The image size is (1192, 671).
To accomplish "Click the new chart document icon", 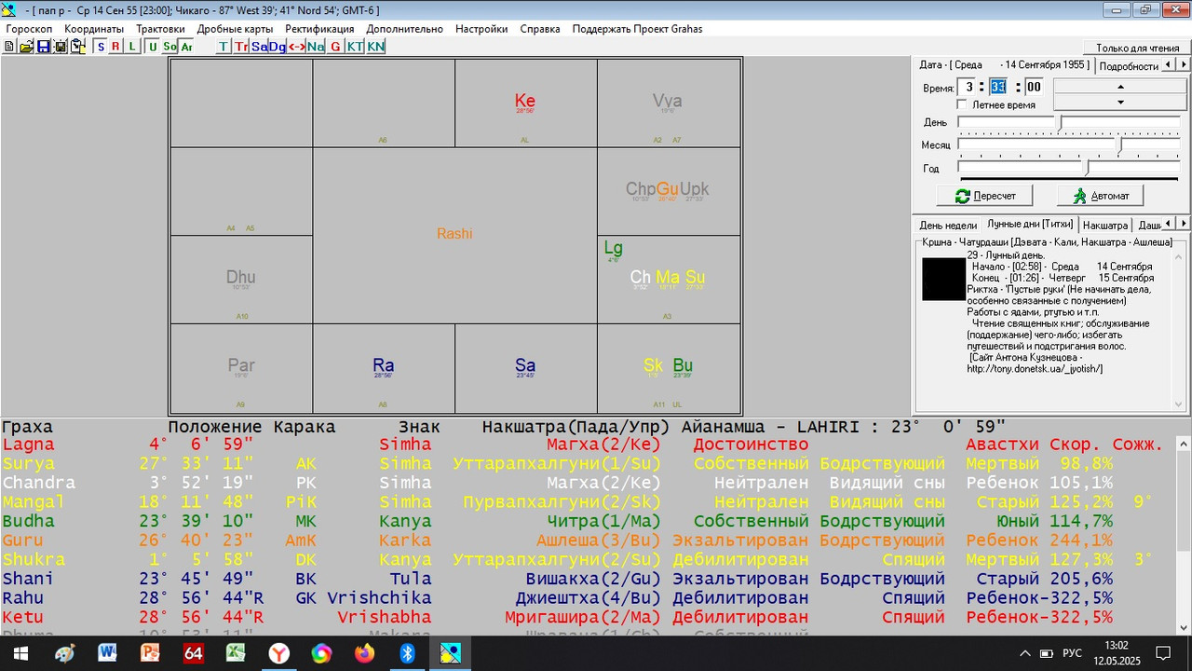I will (x=9, y=47).
